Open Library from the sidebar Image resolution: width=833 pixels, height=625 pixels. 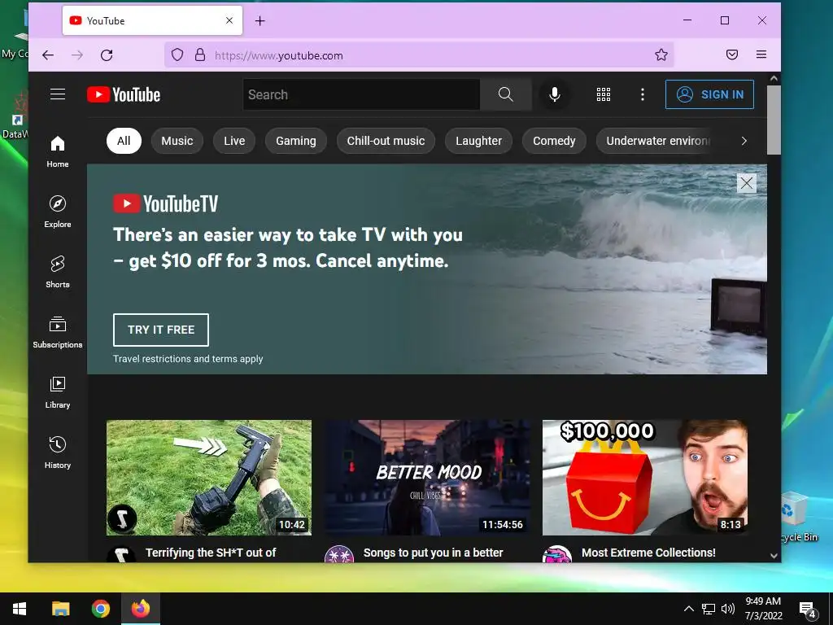(x=58, y=392)
